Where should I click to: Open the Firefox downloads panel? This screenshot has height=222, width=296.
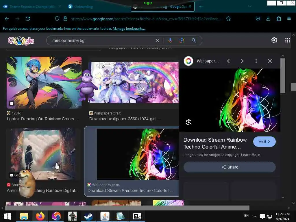coord(268,18)
